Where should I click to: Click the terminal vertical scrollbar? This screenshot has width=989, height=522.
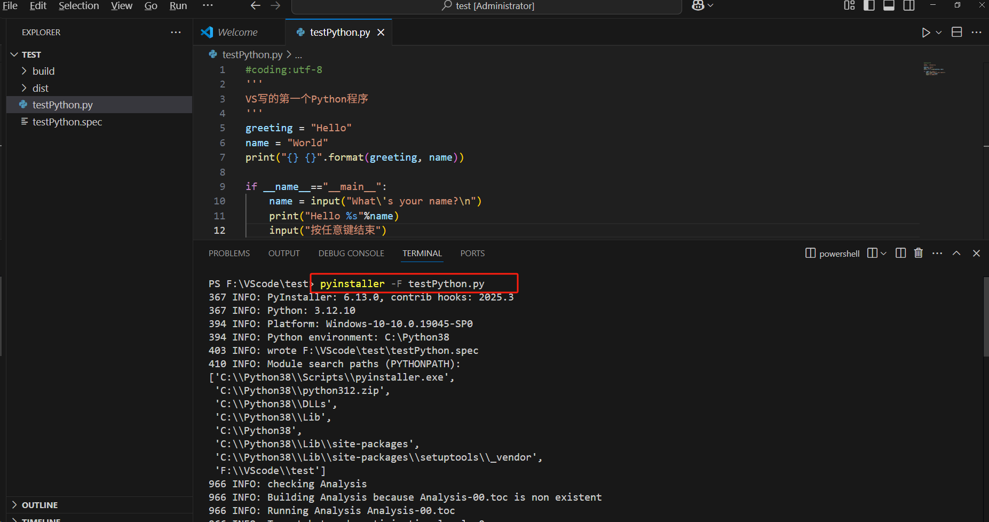[x=986, y=317]
